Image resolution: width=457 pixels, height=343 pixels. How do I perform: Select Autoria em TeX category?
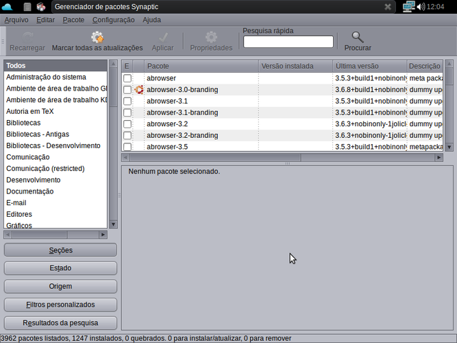point(55,111)
